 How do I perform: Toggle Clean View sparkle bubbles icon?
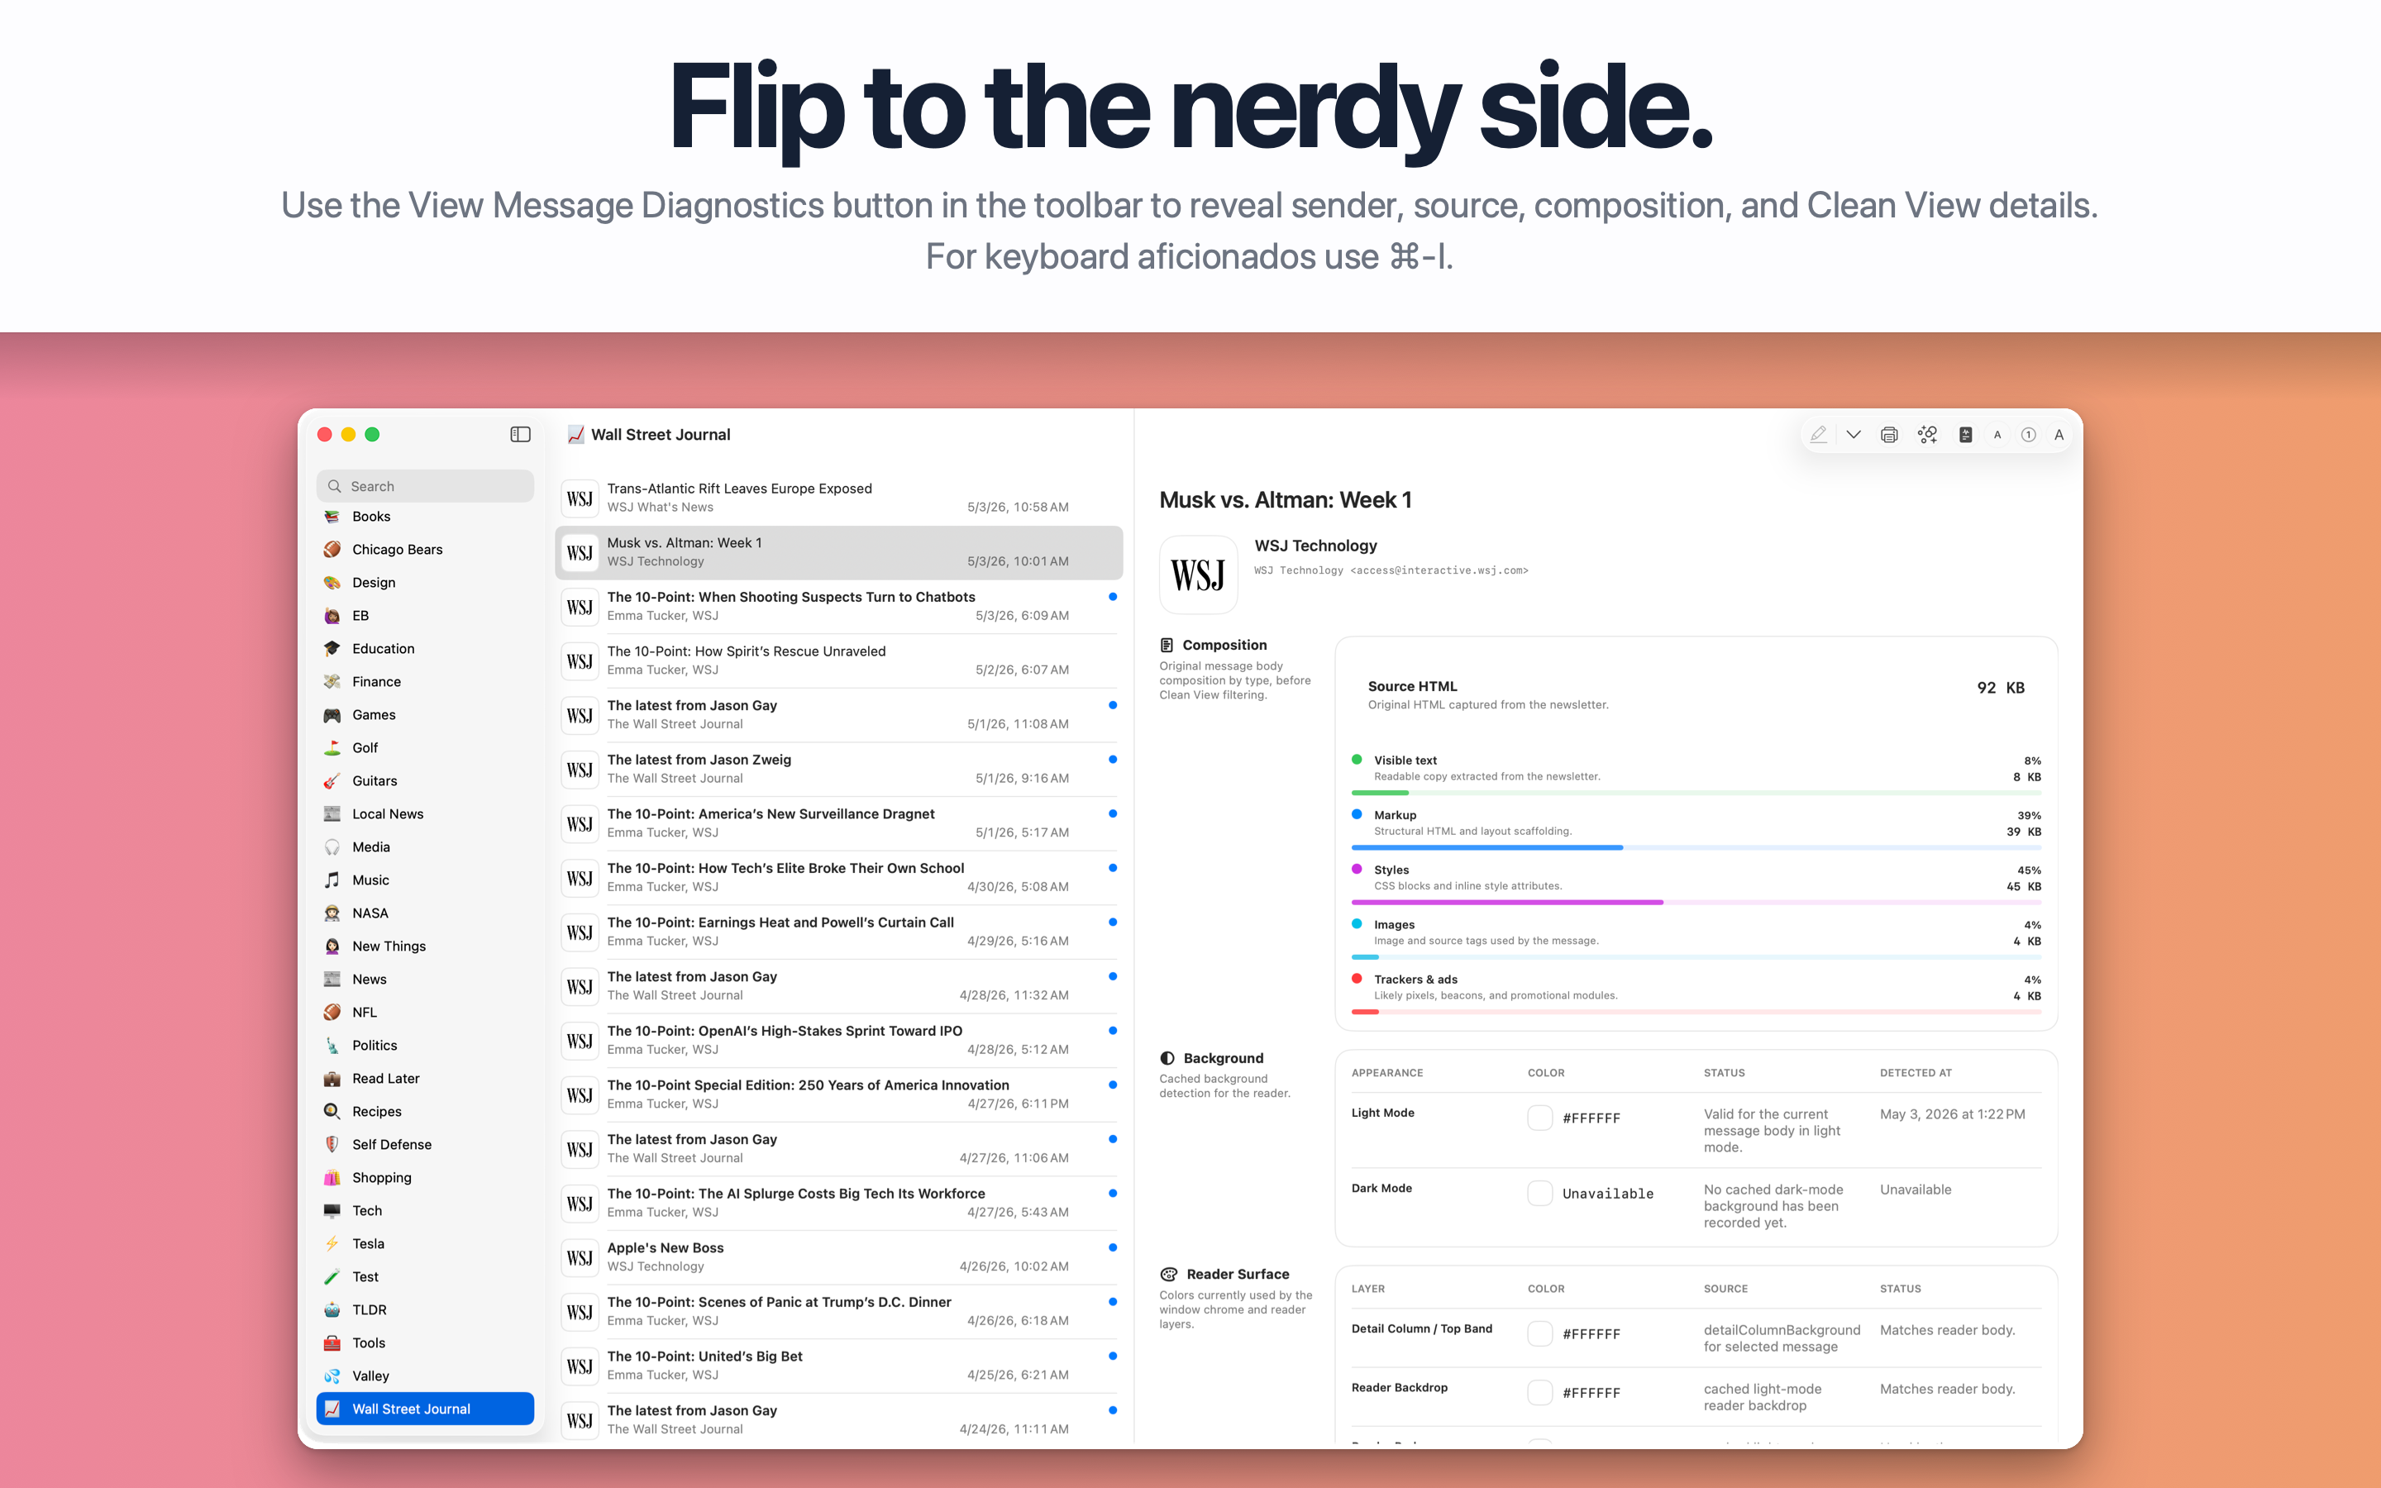tap(1926, 434)
